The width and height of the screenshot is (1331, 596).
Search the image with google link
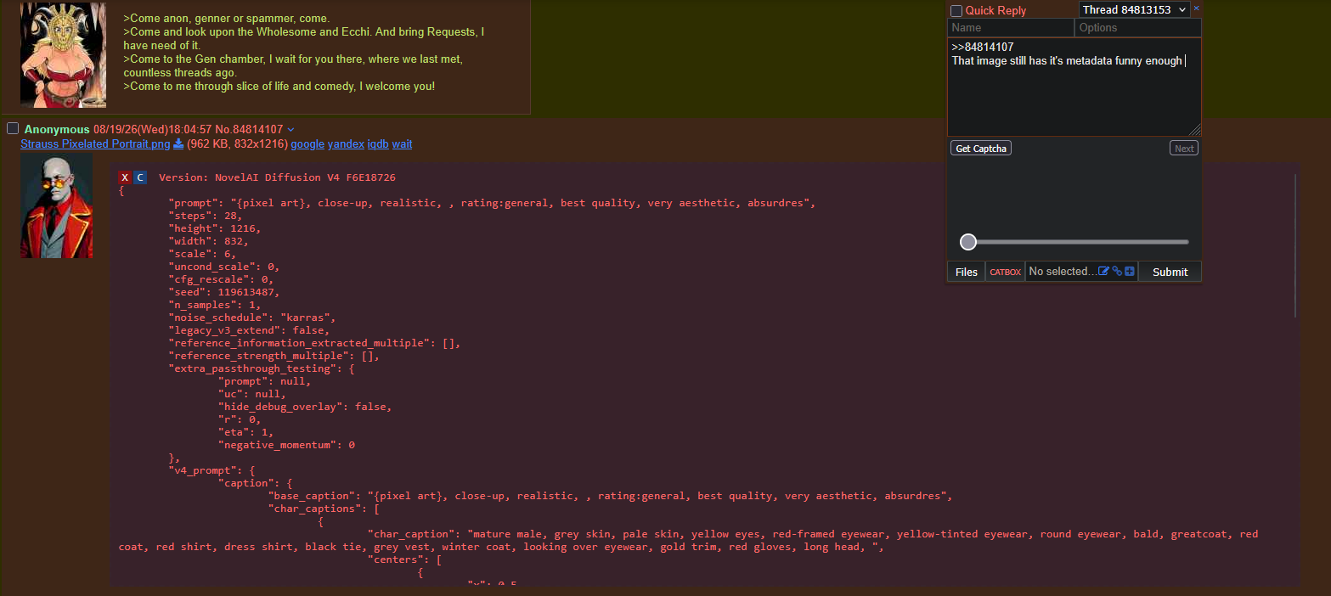click(x=307, y=144)
